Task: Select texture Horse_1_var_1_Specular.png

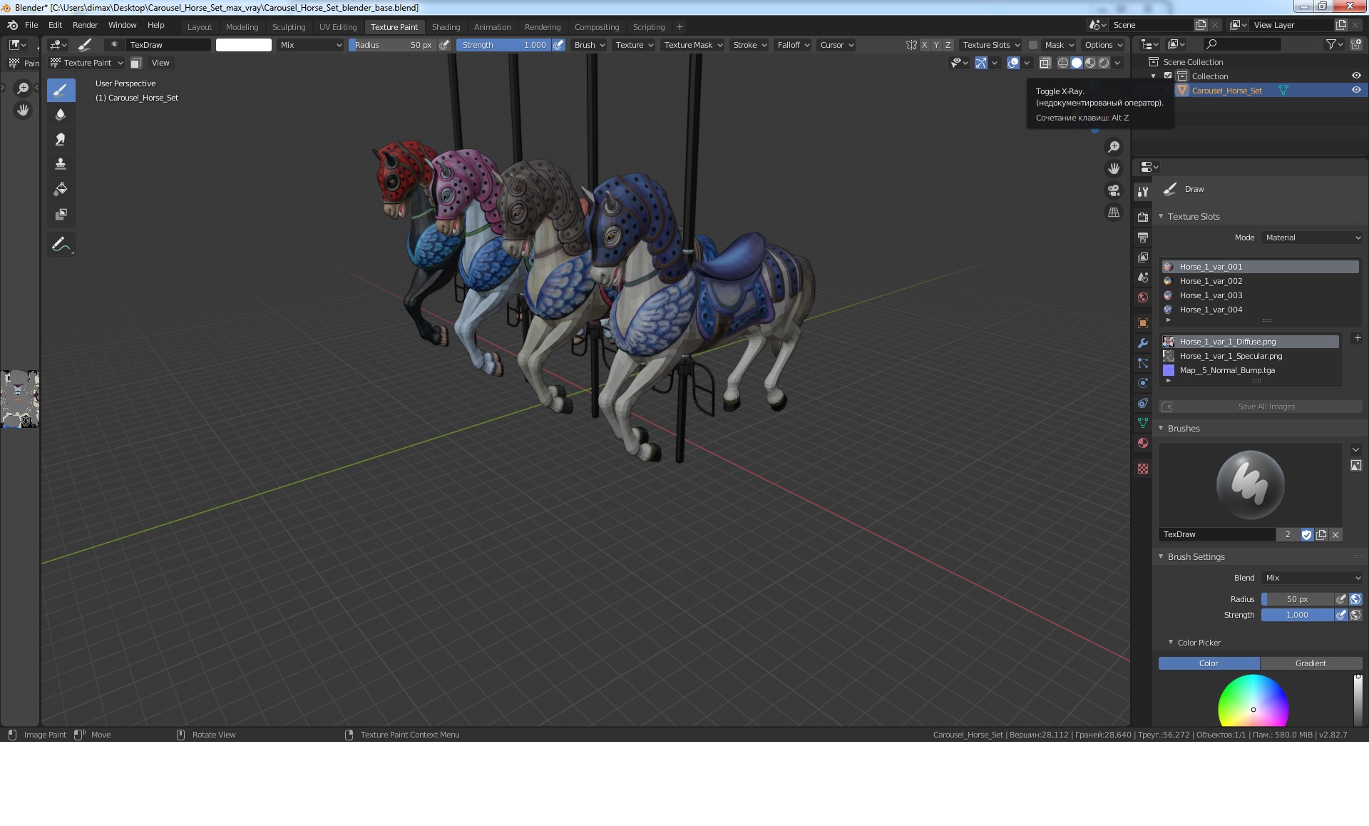Action: [1251, 356]
